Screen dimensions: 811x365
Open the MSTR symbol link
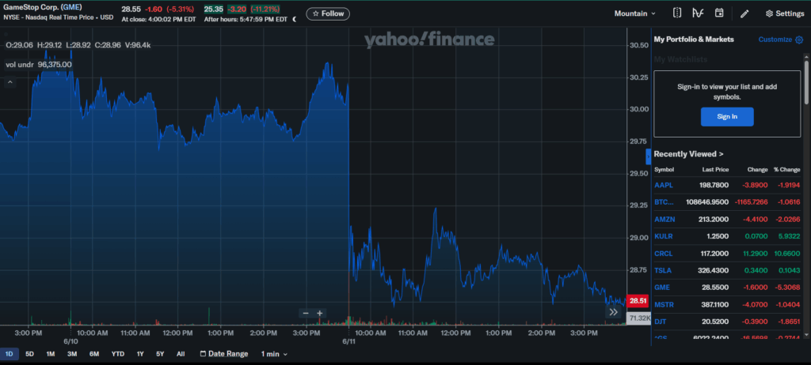tap(664, 305)
